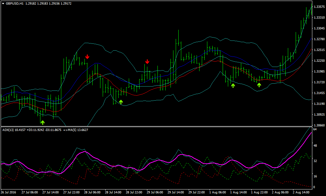Click the 26 Jul 2016 date label
The width and height of the screenshot is (326, 196).
pos(9,192)
